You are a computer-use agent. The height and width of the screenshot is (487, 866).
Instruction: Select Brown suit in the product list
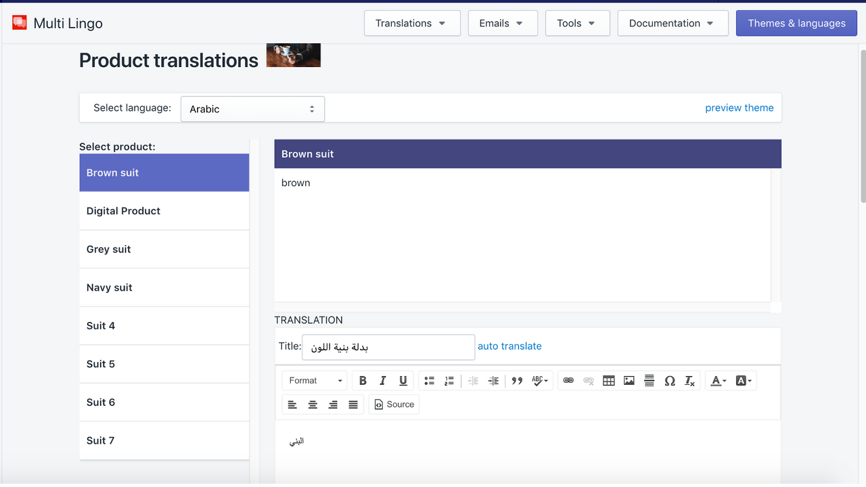coord(164,172)
